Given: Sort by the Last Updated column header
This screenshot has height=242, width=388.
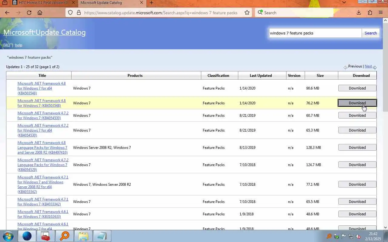Looking at the screenshot, I should (x=261, y=75).
